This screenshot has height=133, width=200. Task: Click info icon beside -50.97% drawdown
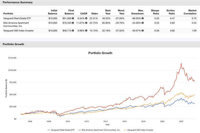[x=142, y=31]
